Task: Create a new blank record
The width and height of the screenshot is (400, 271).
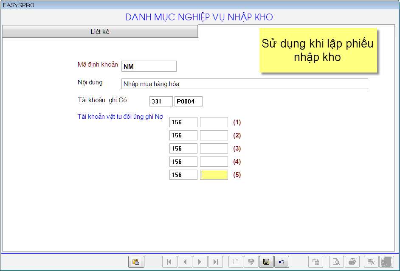Action: [x=236, y=262]
